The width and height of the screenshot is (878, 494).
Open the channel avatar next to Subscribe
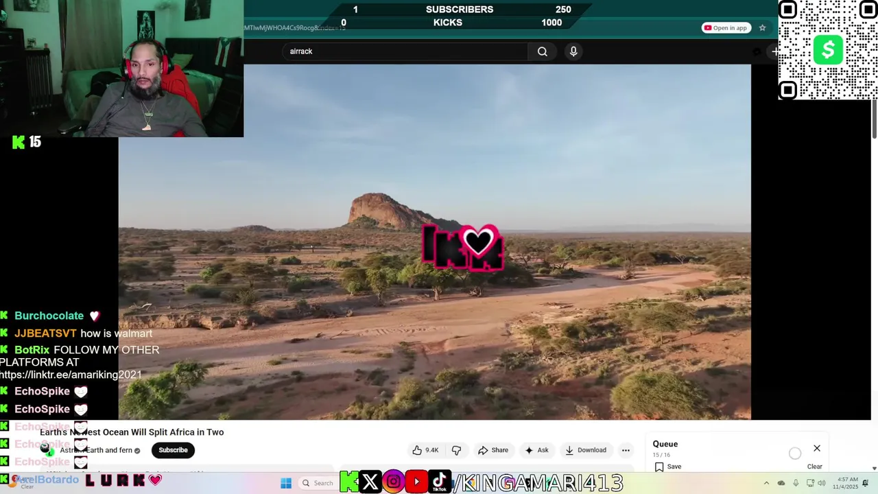coord(45,449)
